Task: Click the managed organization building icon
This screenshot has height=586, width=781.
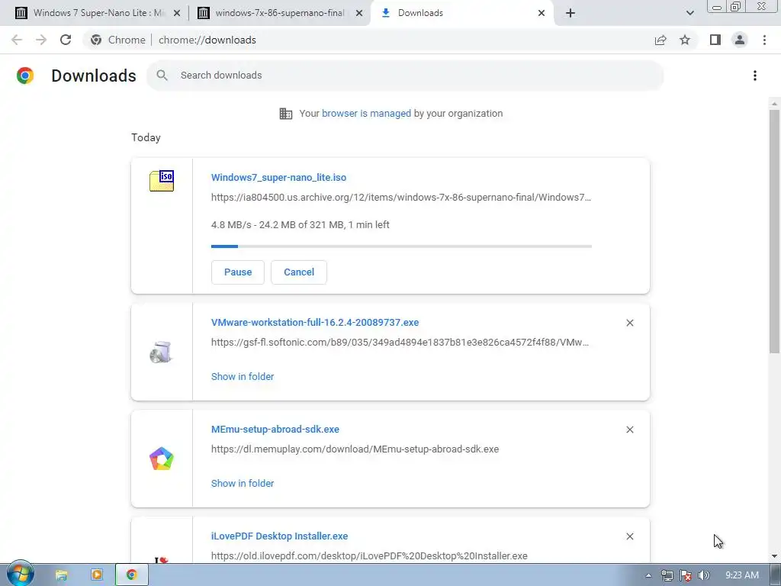Action: tap(286, 114)
